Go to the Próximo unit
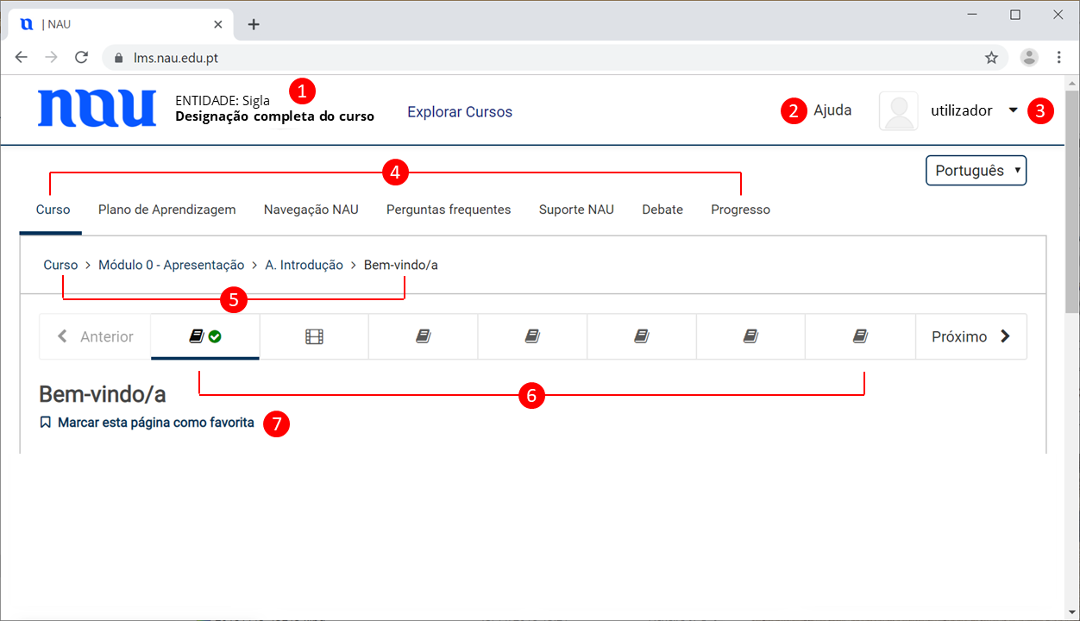Image resolution: width=1080 pixels, height=621 pixels. 970,336
